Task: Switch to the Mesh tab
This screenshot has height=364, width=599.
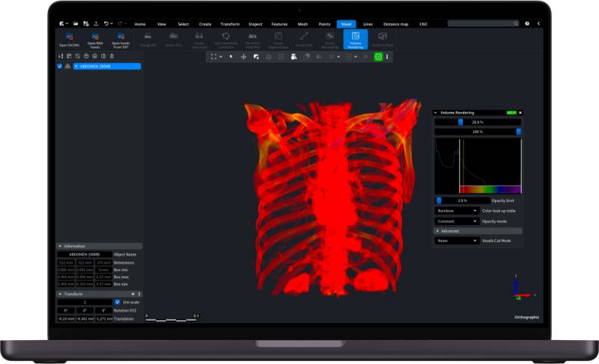Action: (x=302, y=24)
